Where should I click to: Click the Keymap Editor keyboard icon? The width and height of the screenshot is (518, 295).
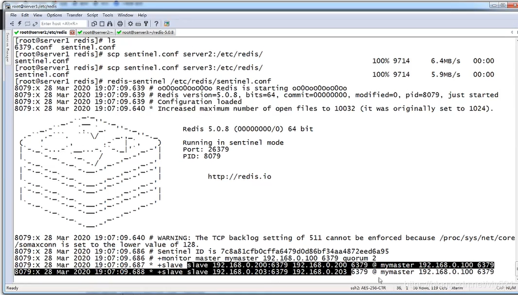(138, 23)
